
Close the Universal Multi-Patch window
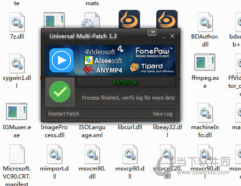pyautogui.click(x=172, y=36)
